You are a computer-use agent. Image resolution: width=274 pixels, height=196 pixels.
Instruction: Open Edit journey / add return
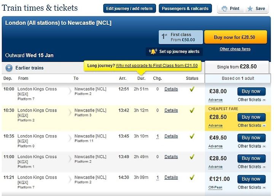coord(129,8)
